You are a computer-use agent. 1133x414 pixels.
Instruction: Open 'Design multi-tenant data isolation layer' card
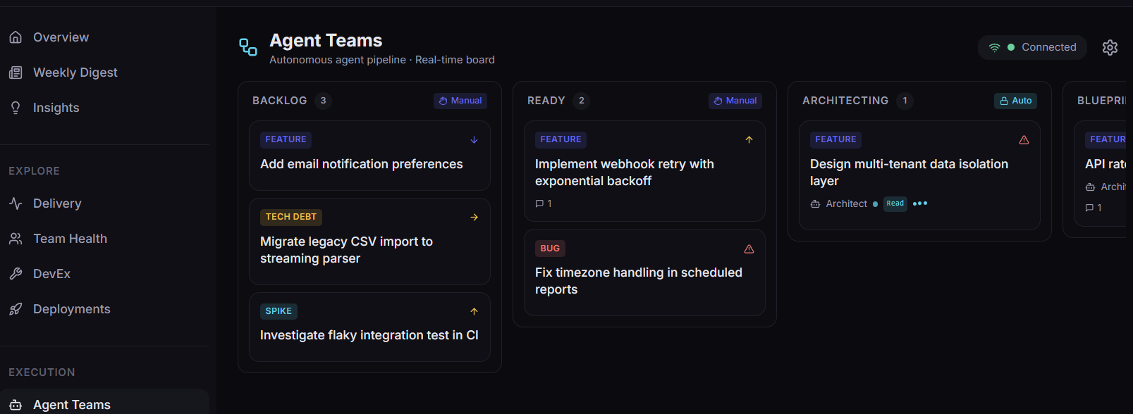coord(919,175)
